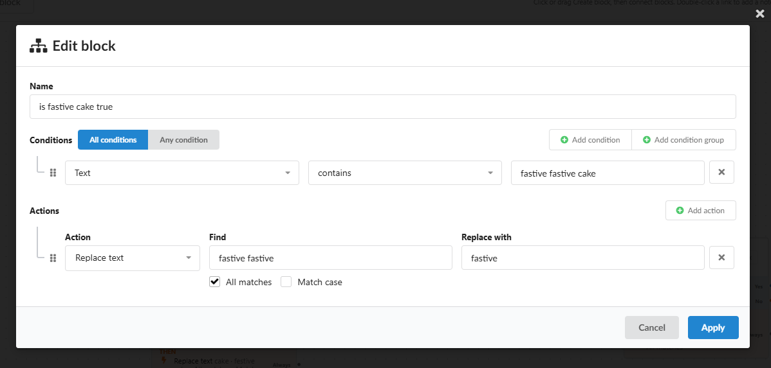Add a new action

coord(701,211)
